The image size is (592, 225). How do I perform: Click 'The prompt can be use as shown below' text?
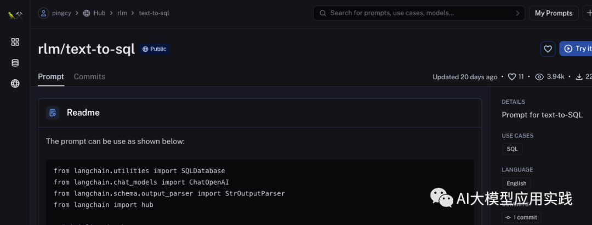tap(115, 141)
